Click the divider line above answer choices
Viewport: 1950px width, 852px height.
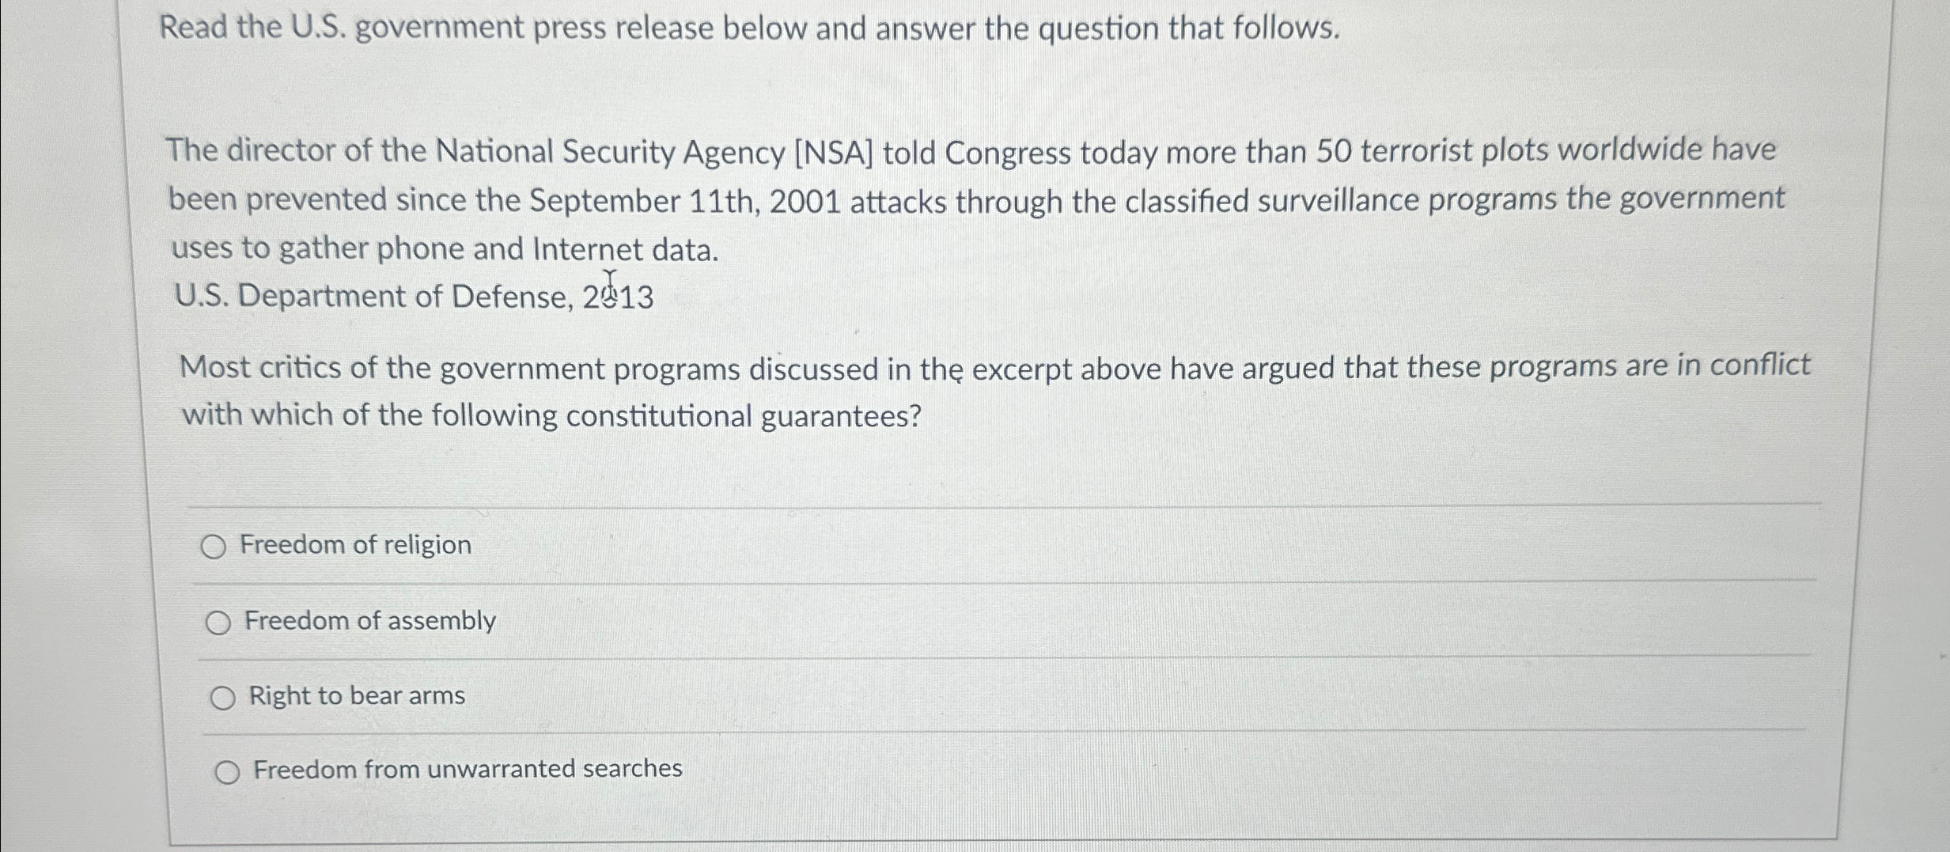click(949, 505)
